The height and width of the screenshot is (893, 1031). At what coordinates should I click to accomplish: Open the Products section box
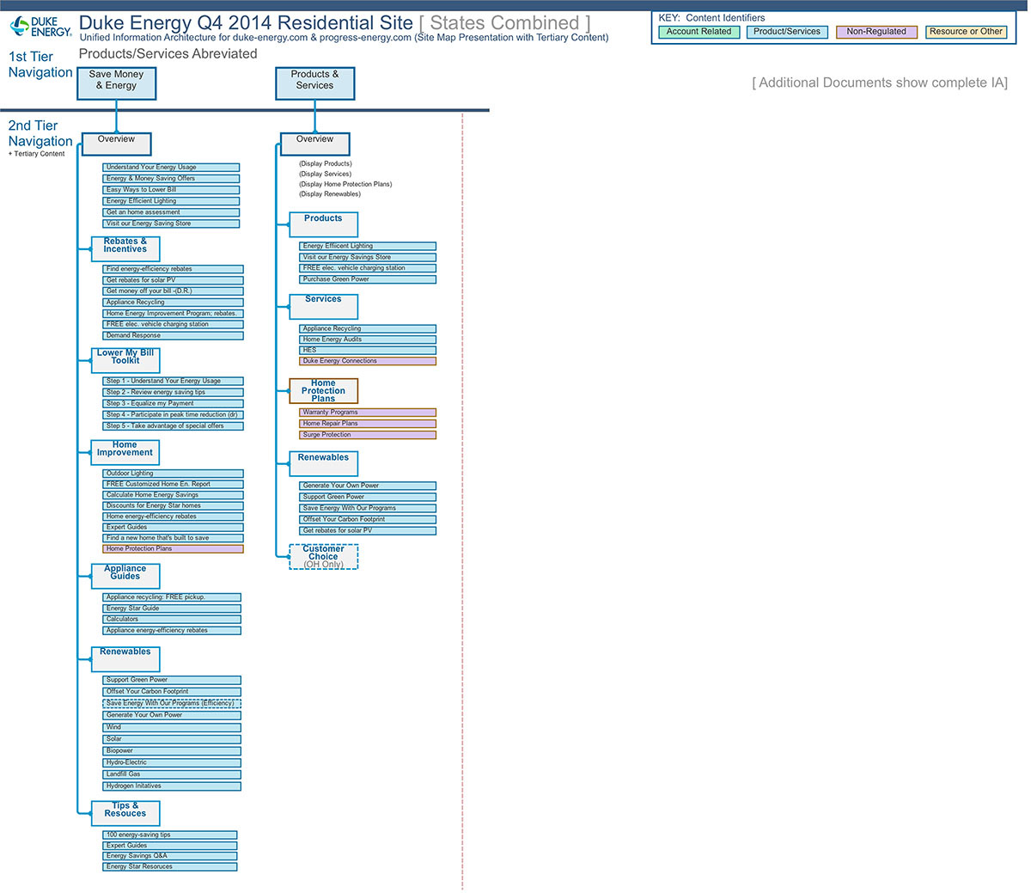point(323,225)
